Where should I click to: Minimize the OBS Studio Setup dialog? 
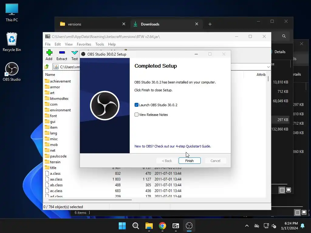coord(196,54)
